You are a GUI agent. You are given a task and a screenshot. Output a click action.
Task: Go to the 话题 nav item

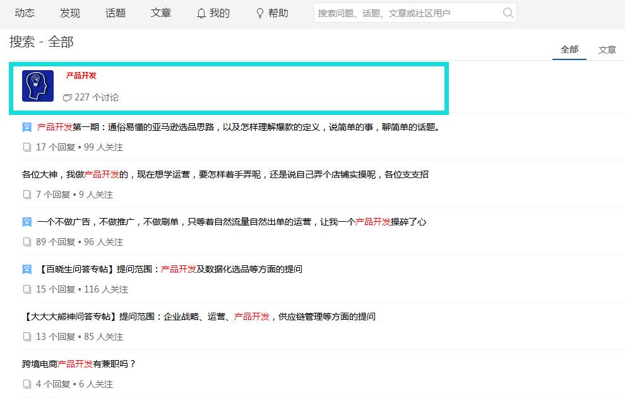pos(116,13)
